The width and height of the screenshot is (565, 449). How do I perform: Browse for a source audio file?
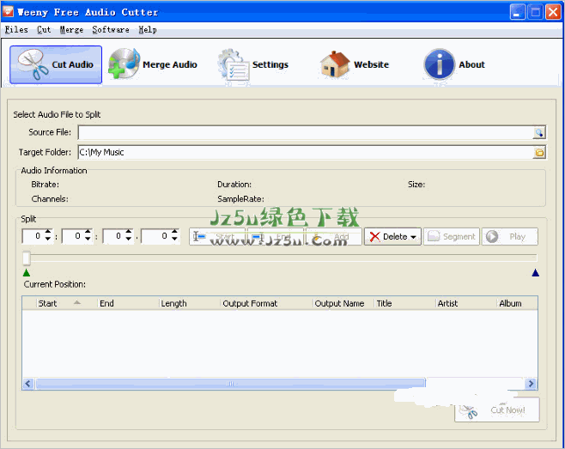(x=539, y=132)
